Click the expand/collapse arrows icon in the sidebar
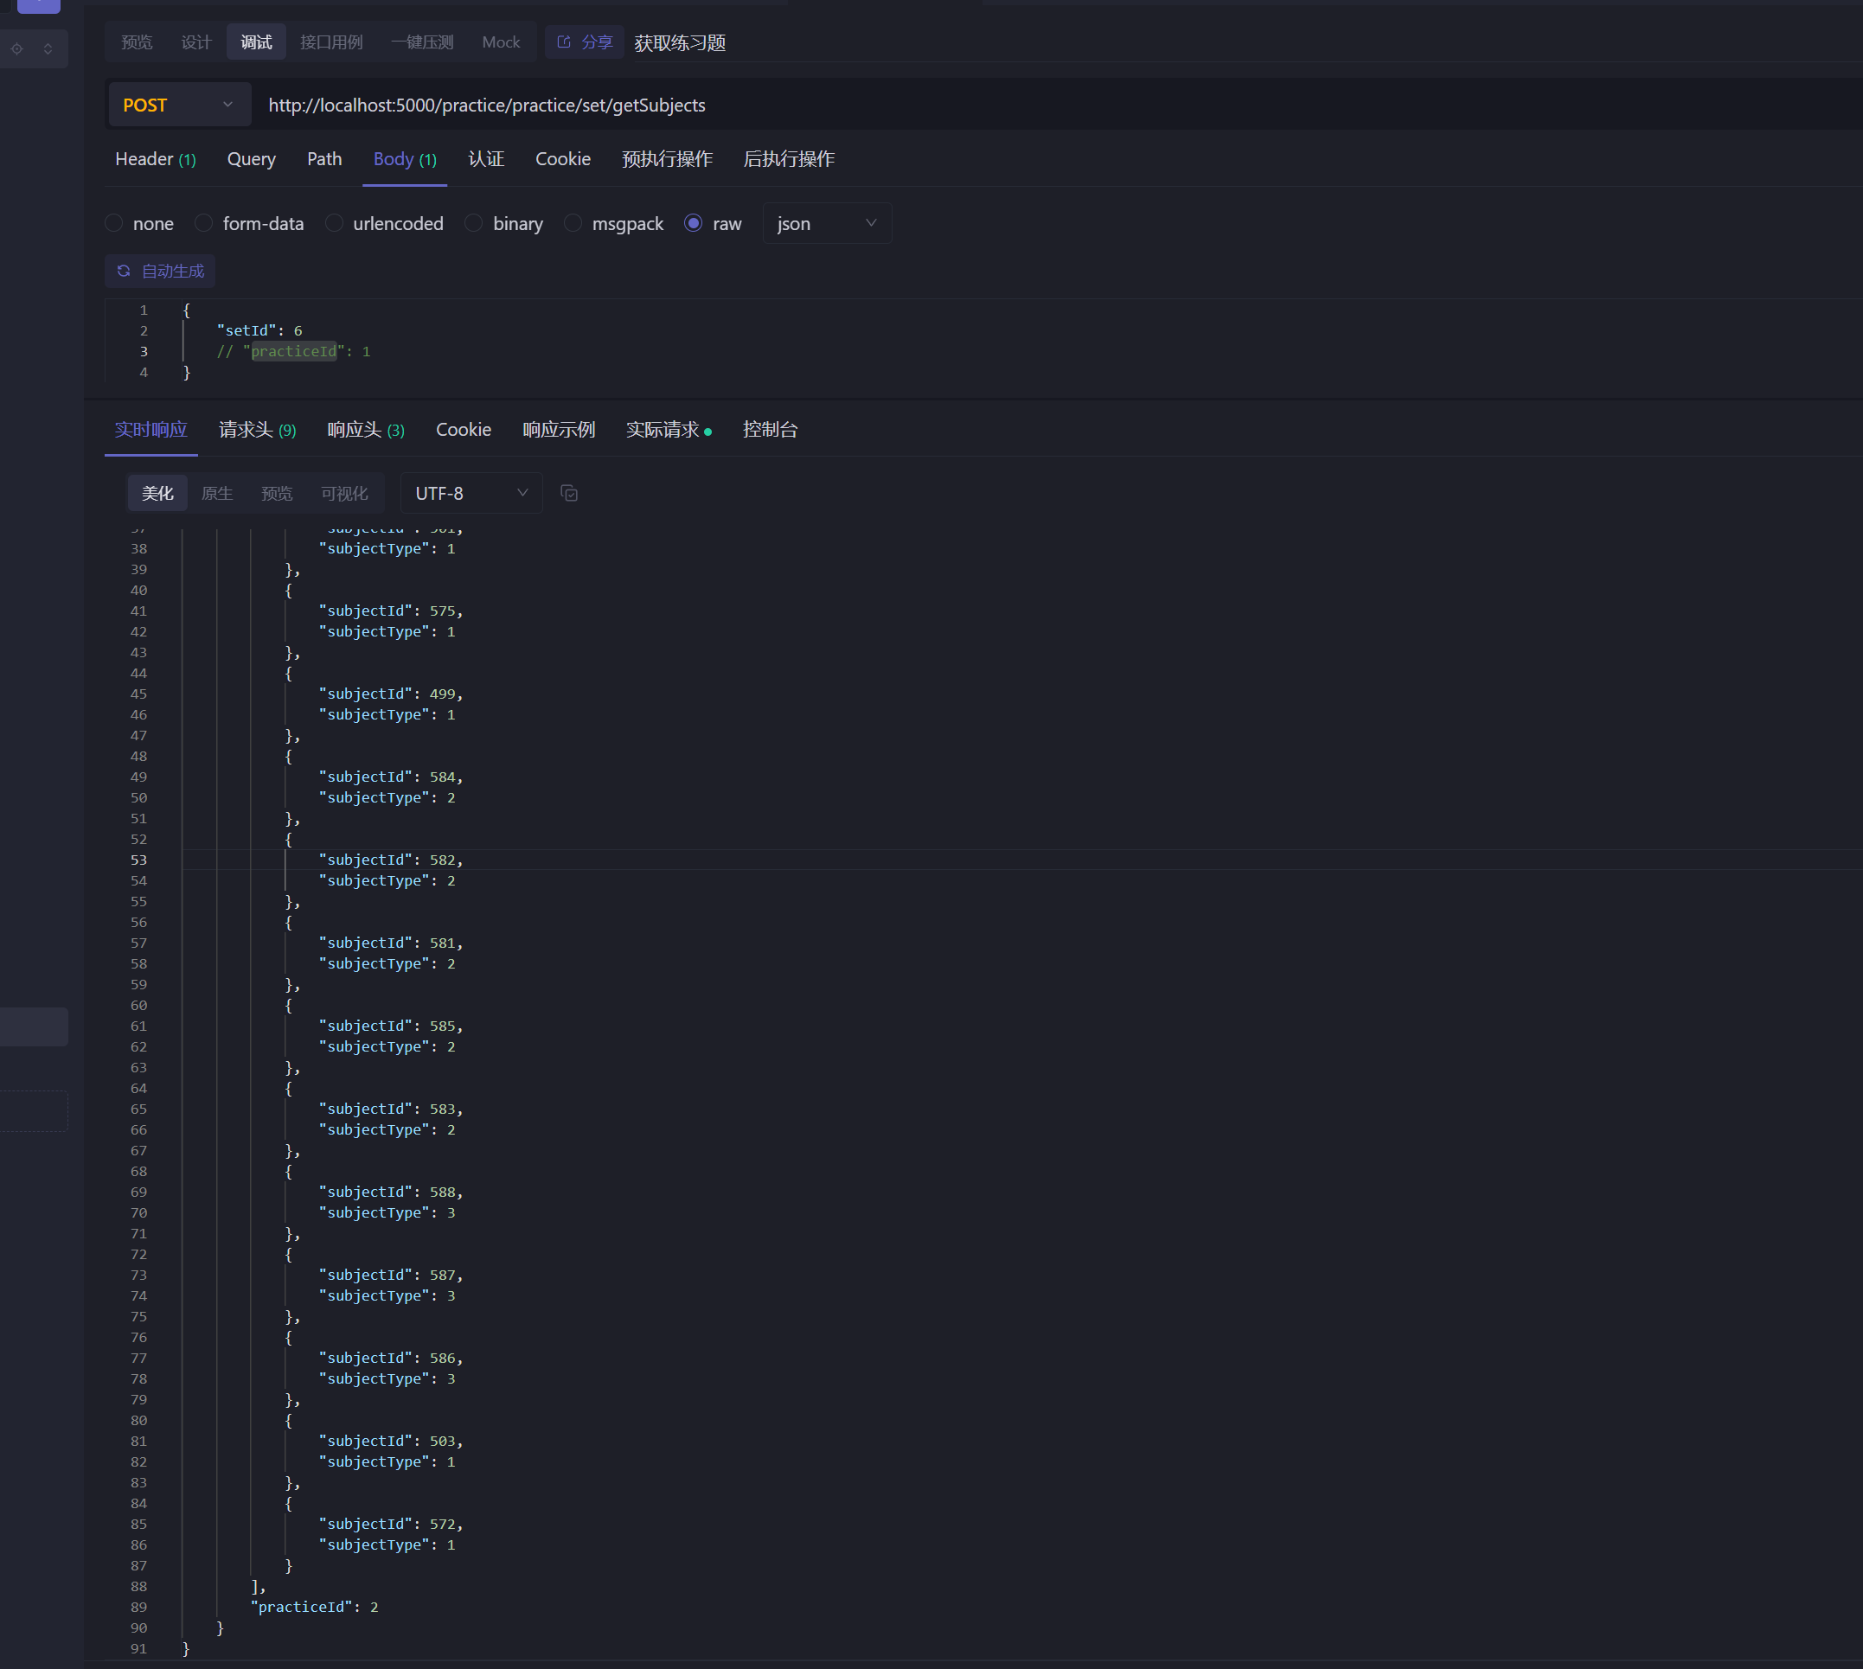Image resolution: width=1863 pixels, height=1669 pixels. tap(48, 48)
